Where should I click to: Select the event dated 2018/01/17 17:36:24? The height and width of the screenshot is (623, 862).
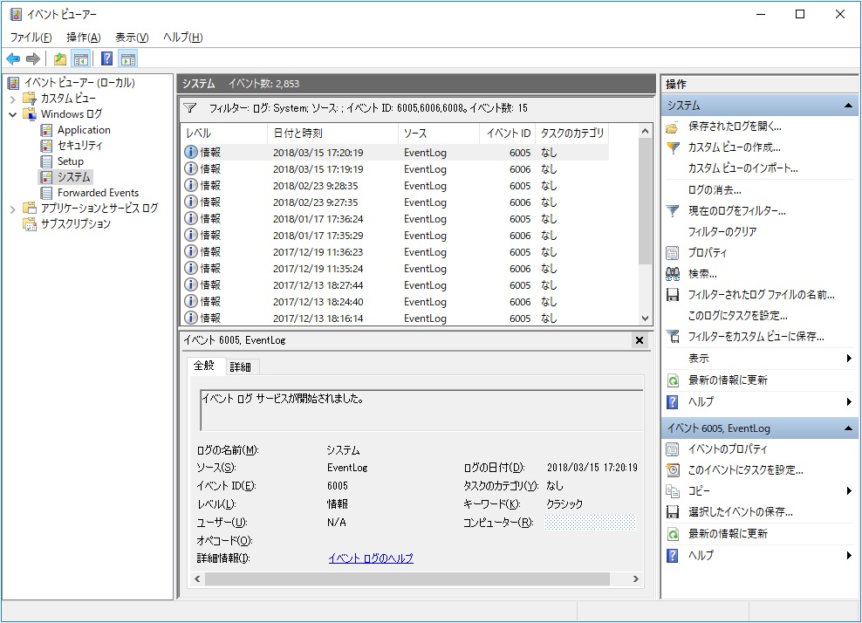pyautogui.click(x=394, y=219)
